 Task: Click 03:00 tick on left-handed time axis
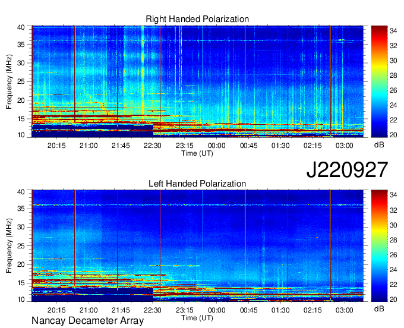tap(345, 310)
